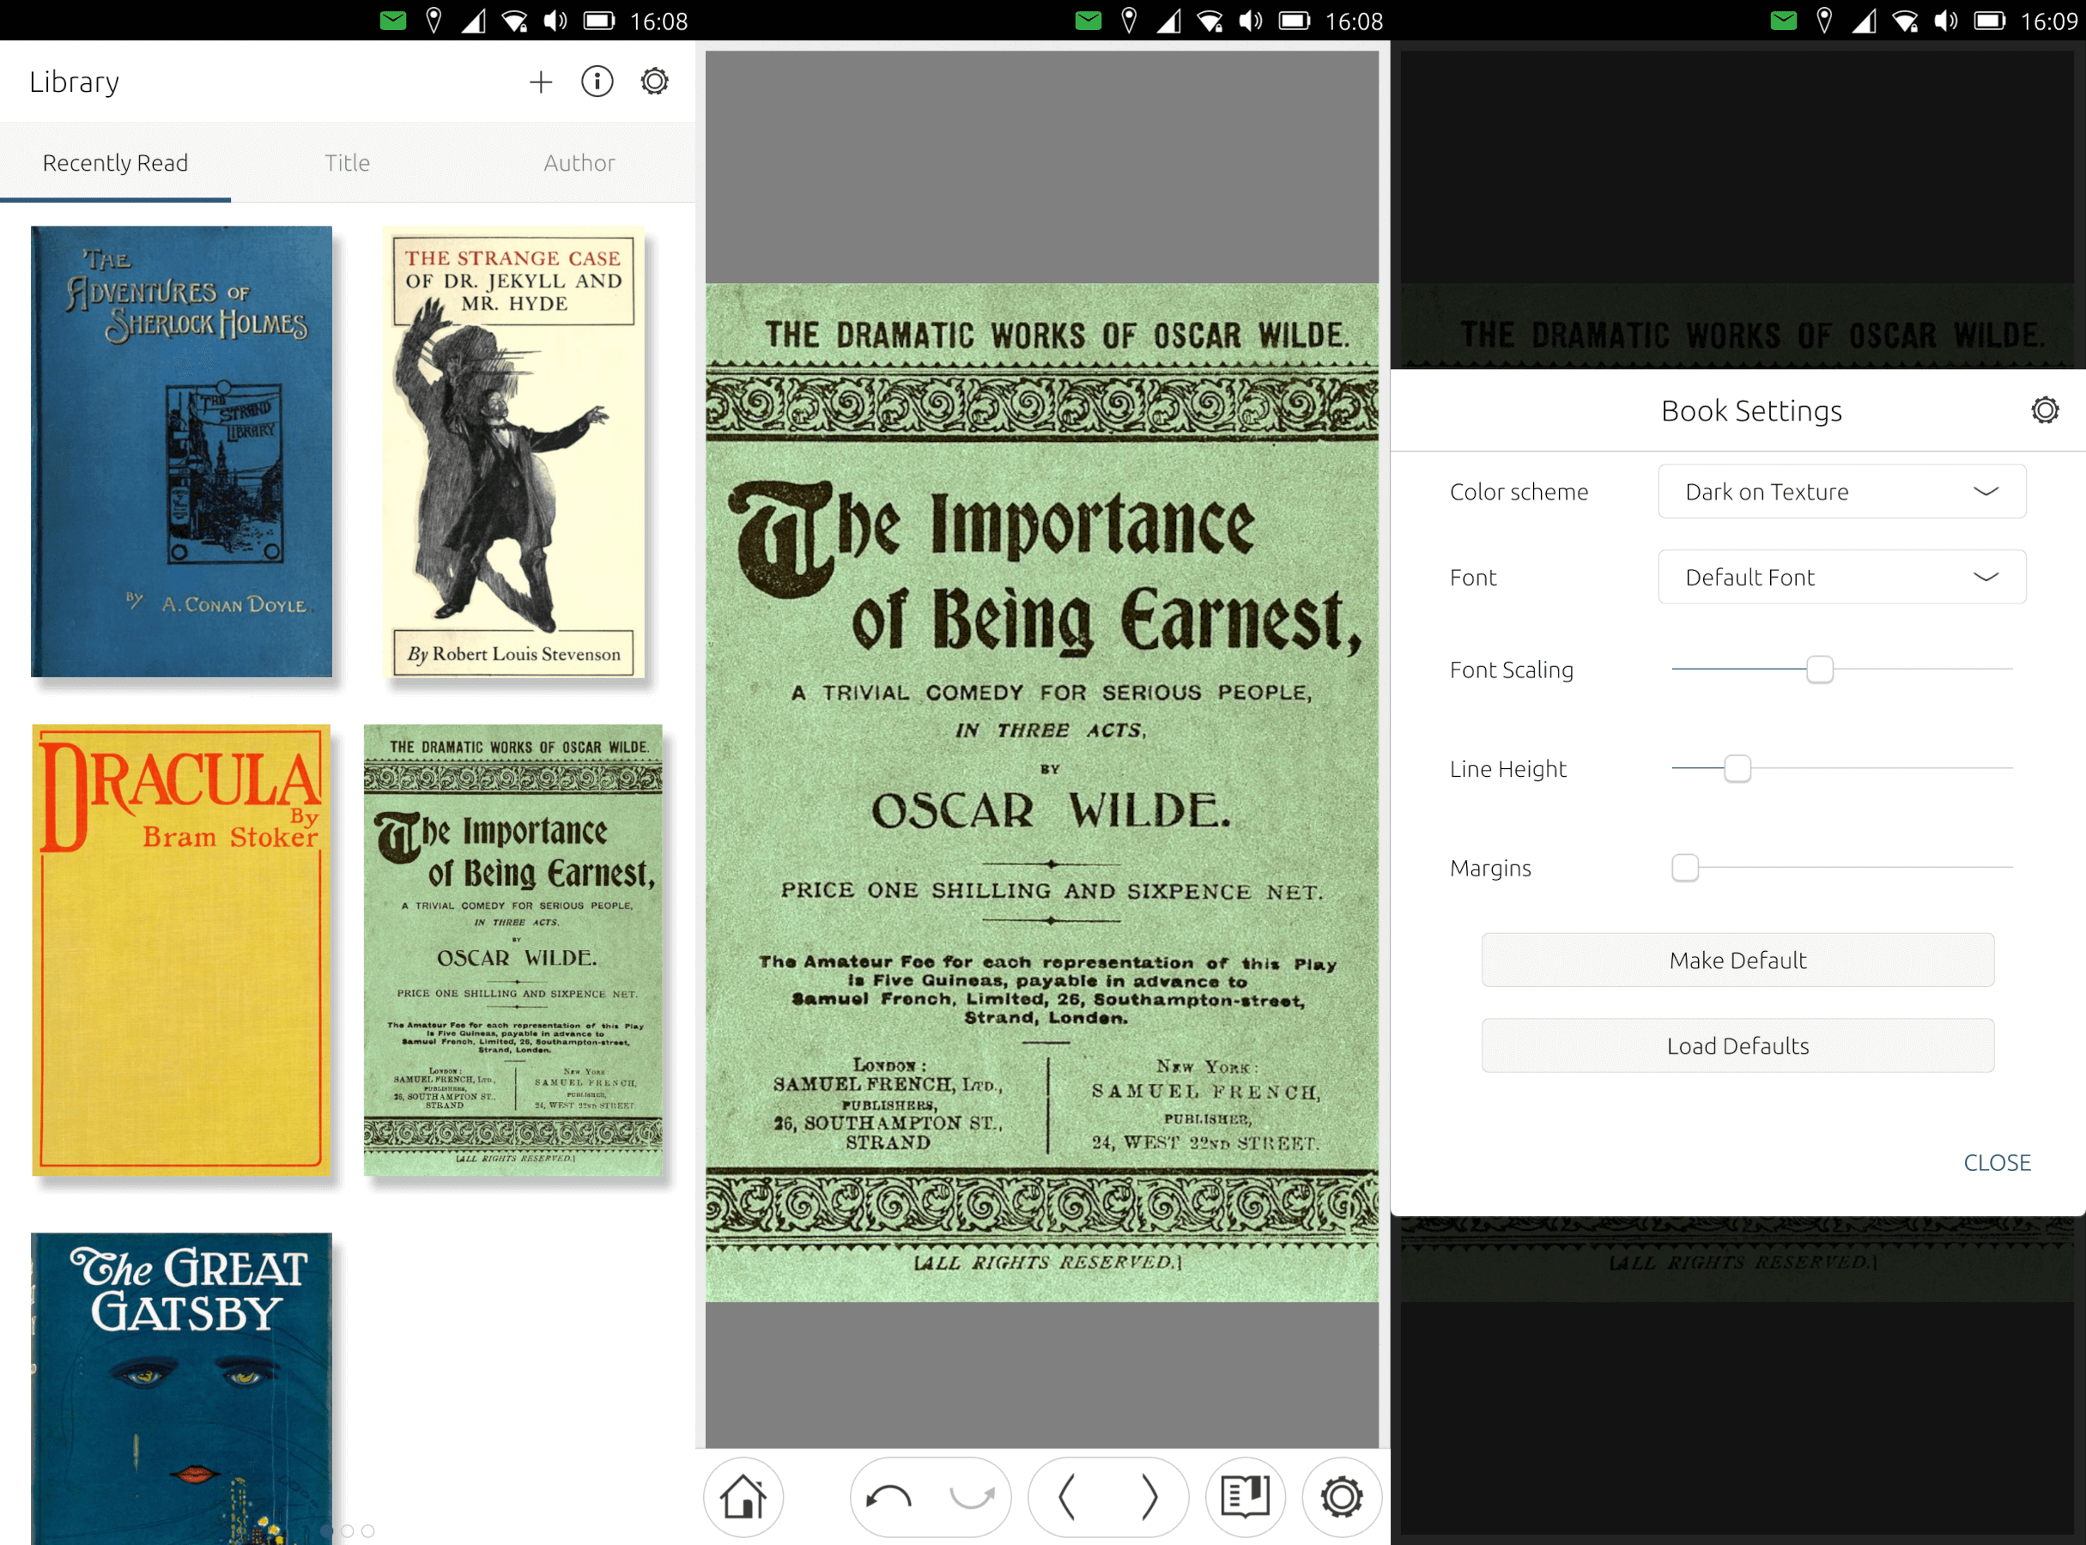Switch to the Title tab
Screen dimensions: 2086x1545
(x=347, y=163)
